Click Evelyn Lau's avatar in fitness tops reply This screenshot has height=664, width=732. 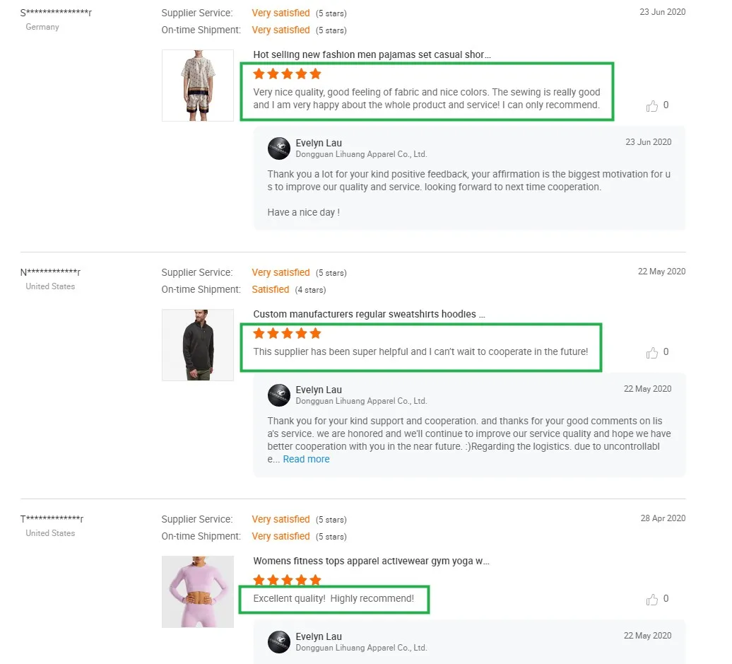tap(279, 642)
